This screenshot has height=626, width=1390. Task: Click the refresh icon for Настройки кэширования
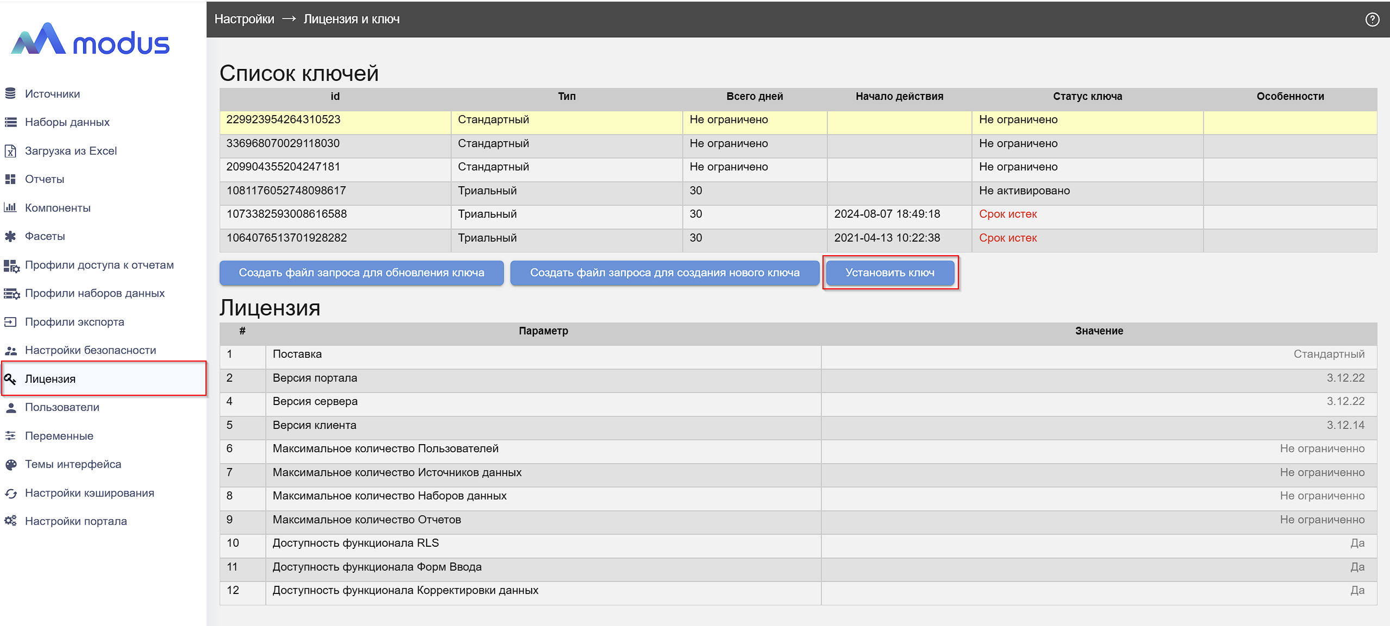[10, 493]
